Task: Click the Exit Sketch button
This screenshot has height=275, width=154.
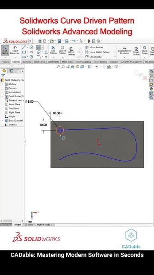Action: (5, 50)
